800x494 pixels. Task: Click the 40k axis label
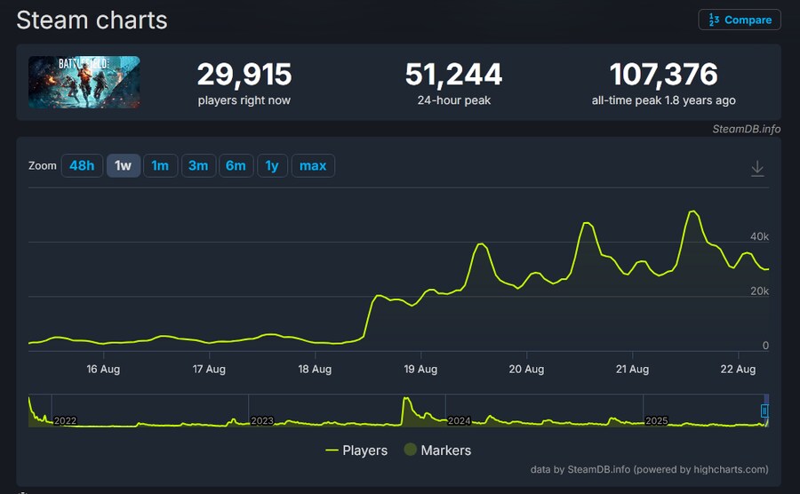[x=759, y=236]
